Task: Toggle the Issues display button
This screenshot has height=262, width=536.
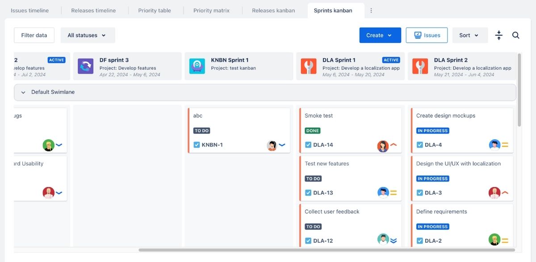Action: (x=427, y=35)
